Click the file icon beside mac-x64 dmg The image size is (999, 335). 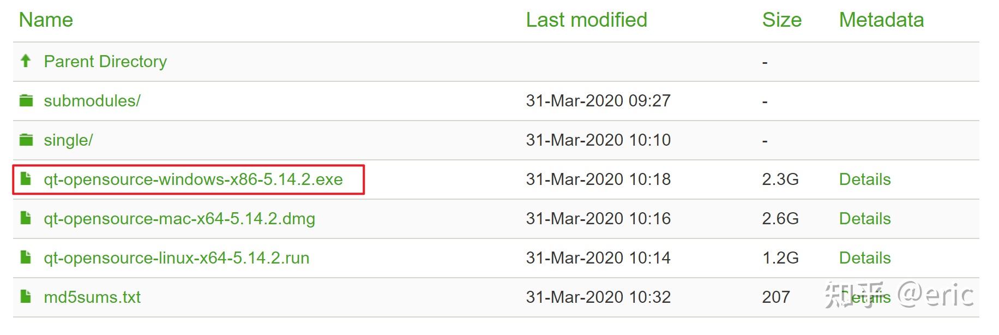[x=25, y=218]
